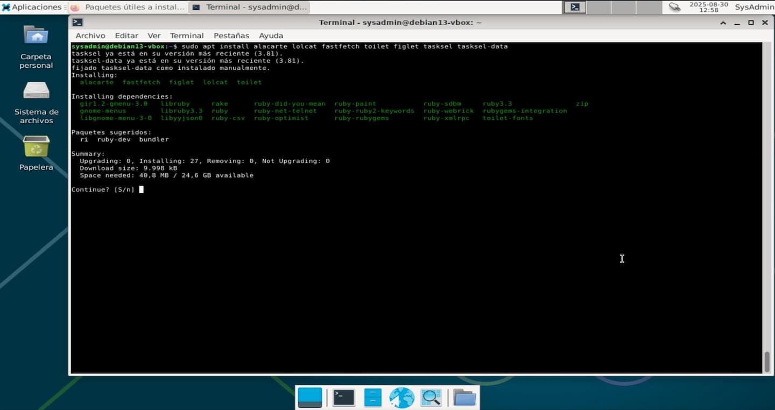Open the Pestañas menu
This screenshot has width=775, height=410.
pyautogui.click(x=231, y=36)
